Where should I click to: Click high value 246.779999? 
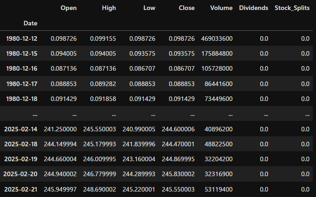pos(100,174)
